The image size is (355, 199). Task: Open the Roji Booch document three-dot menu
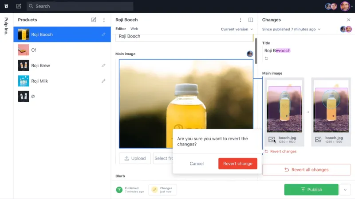[x=241, y=20]
